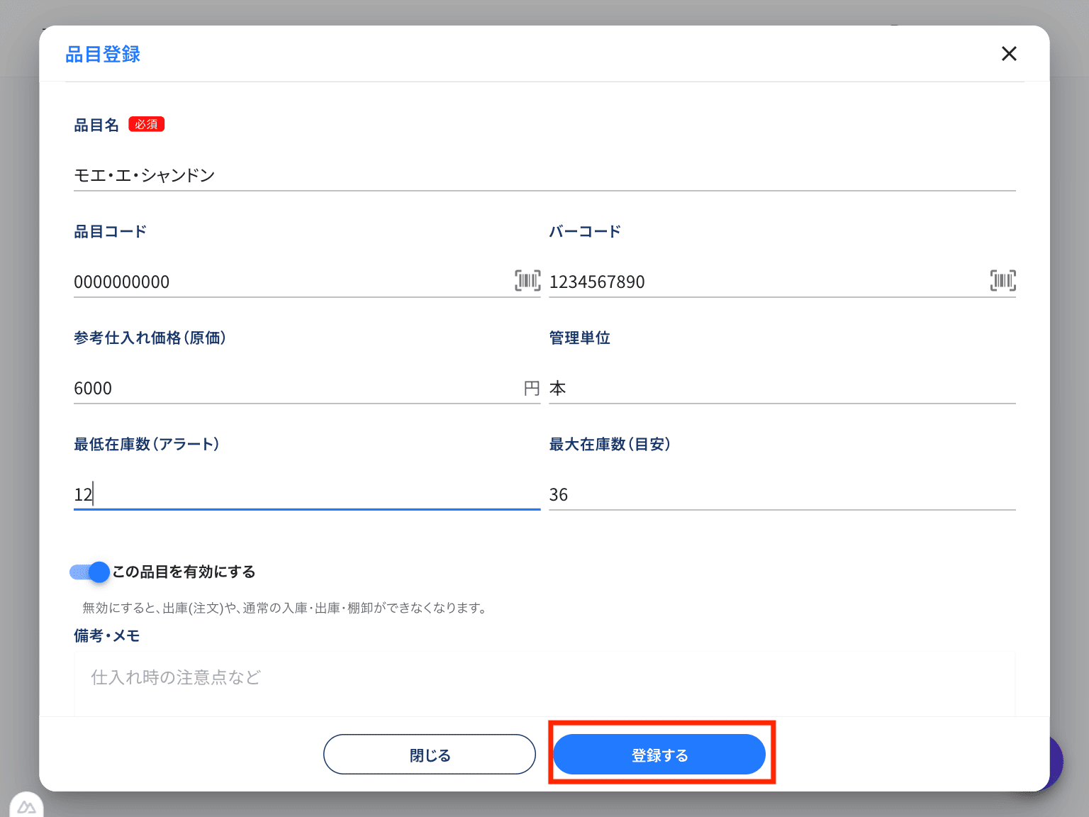Image resolution: width=1089 pixels, height=817 pixels.
Task: Select the 品目名 label
Action: (x=96, y=124)
